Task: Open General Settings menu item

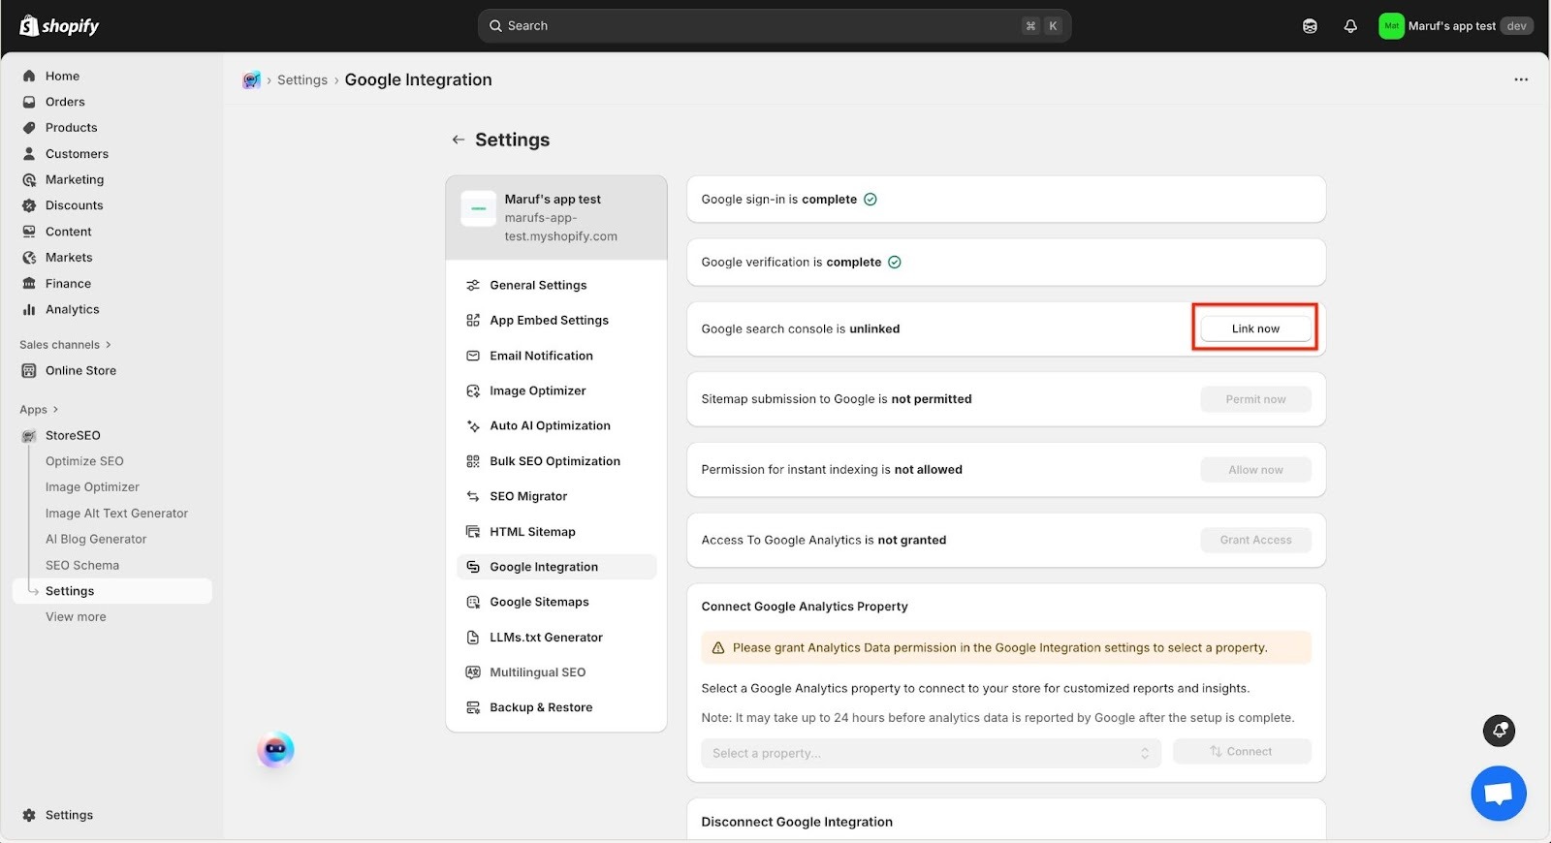Action: (x=556, y=285)
